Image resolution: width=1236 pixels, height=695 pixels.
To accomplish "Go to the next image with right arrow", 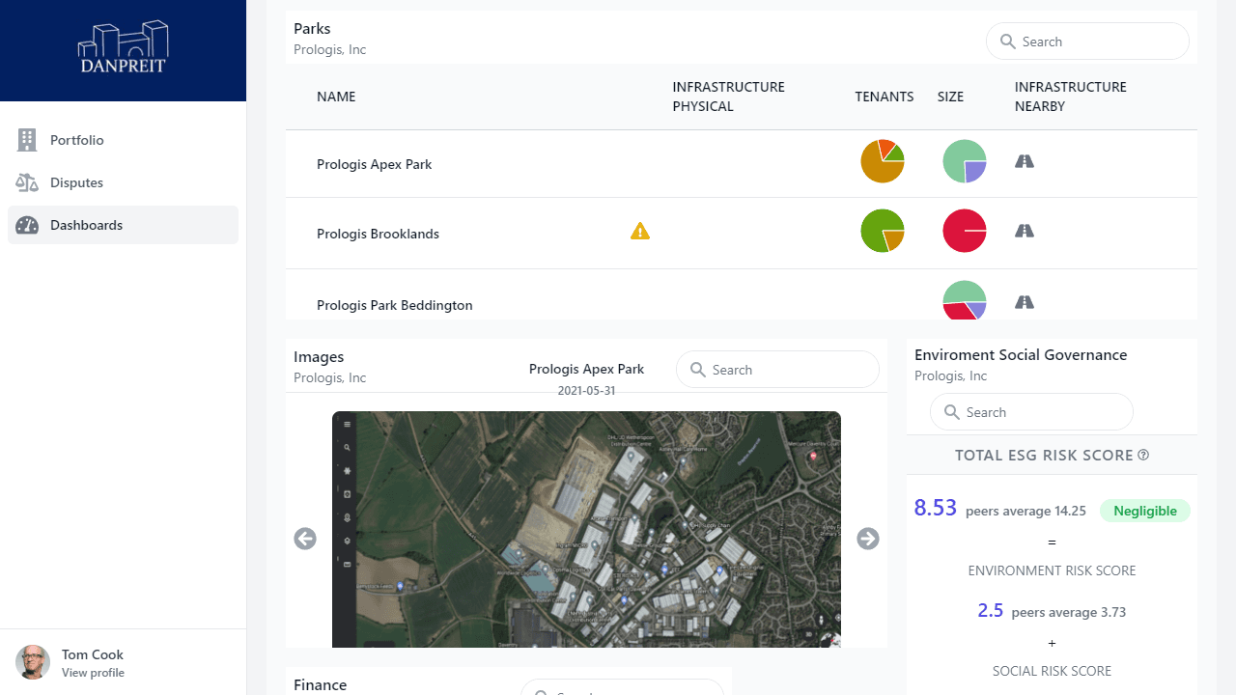I will [x=868, y=539].
